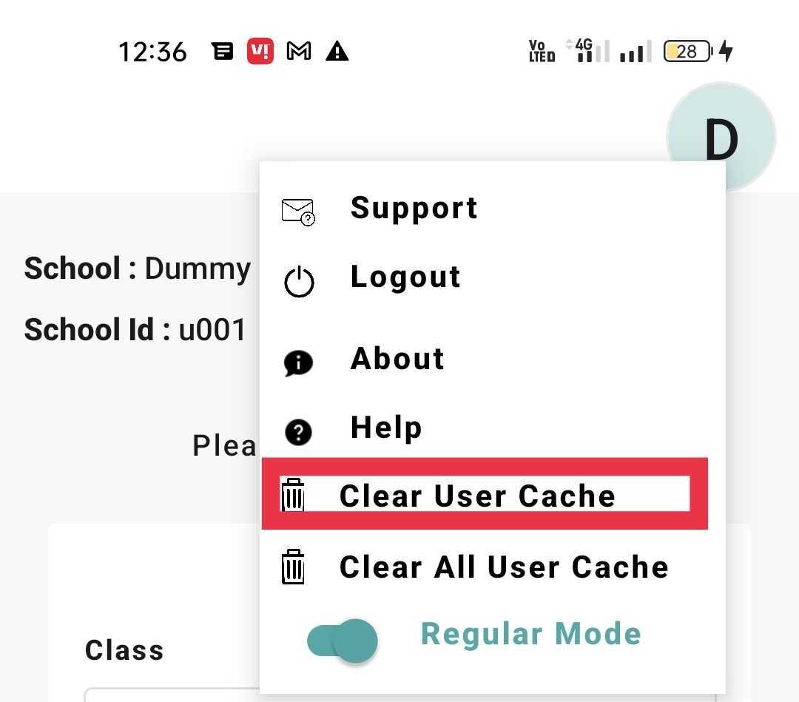
Task: Click the Clear User Cache trash icon
Action: (293, 495)
